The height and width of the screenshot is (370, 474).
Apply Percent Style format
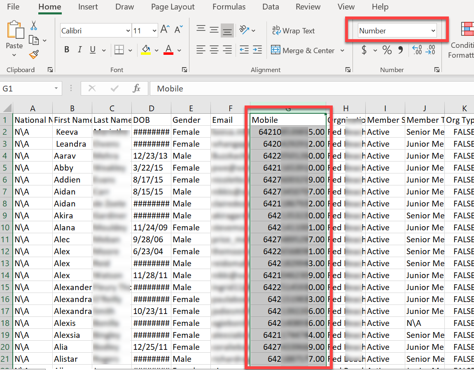coord(387,50)
